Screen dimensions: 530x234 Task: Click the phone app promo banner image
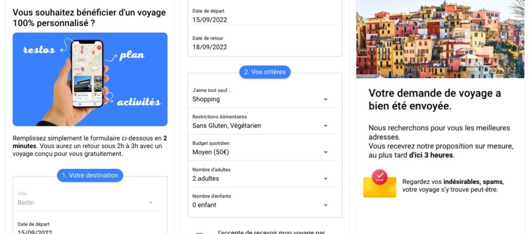90,79
